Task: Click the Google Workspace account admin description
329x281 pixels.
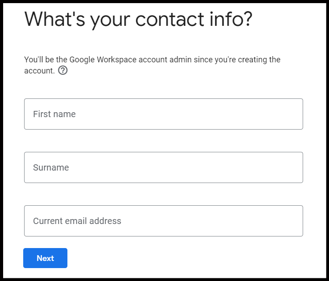Action: point(152,65)
